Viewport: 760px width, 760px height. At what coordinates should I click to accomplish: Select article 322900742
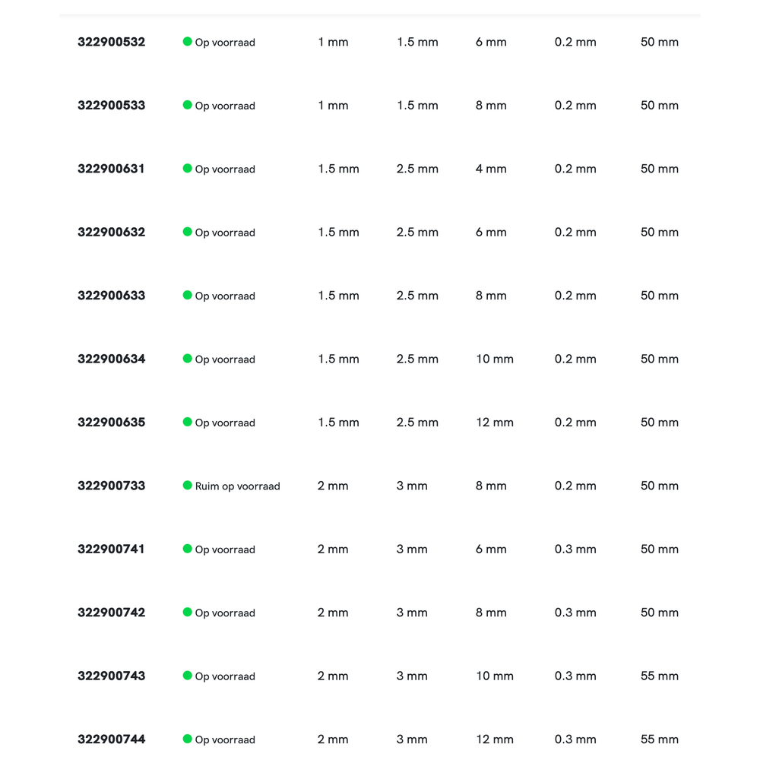[x=111, y=613]
